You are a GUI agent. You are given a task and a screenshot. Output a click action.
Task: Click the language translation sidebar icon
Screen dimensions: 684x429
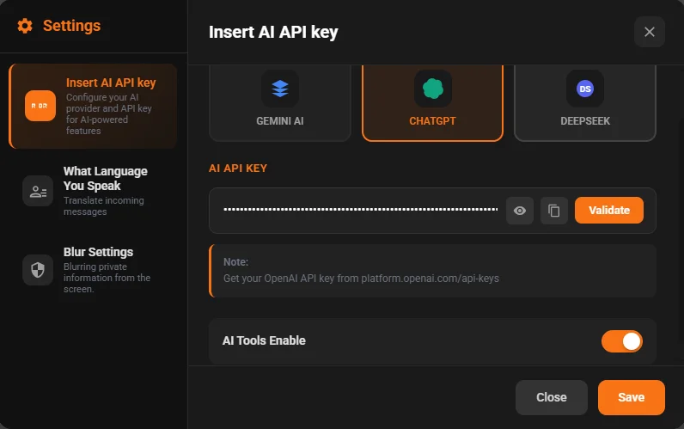tap(38, 191)
